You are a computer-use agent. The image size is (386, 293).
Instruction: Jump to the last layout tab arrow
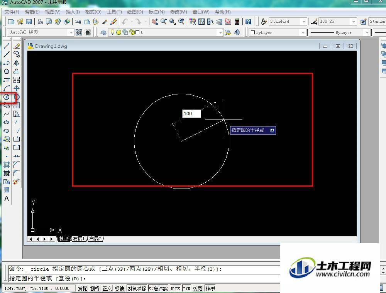coord(52,239)
